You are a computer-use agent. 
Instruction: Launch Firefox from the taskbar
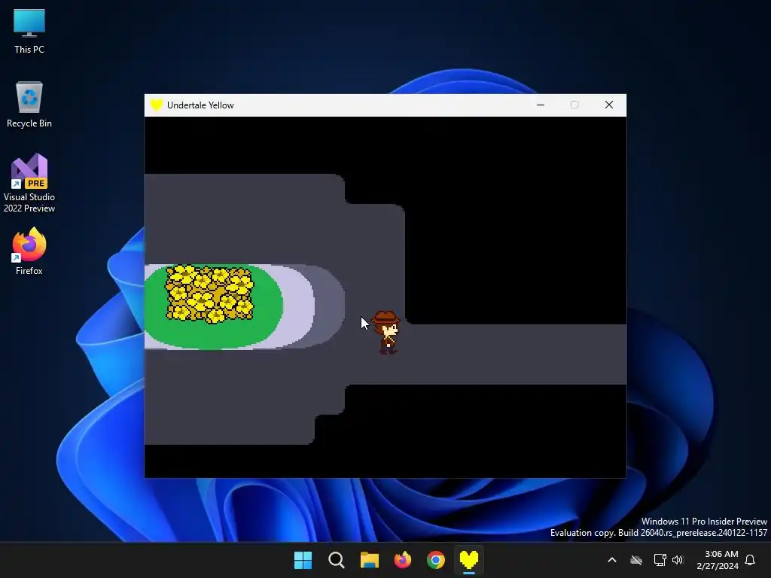[403, 560]
